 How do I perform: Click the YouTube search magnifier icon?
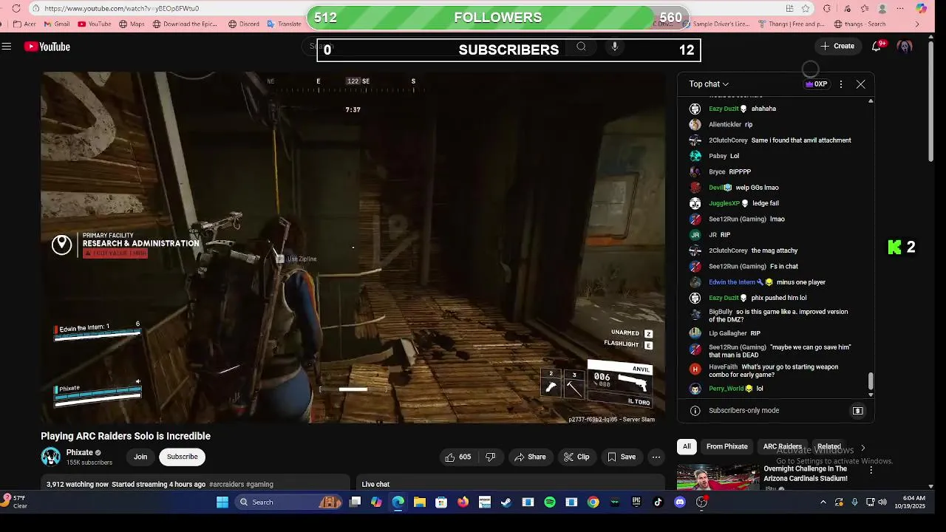click(x=582, y=47)
